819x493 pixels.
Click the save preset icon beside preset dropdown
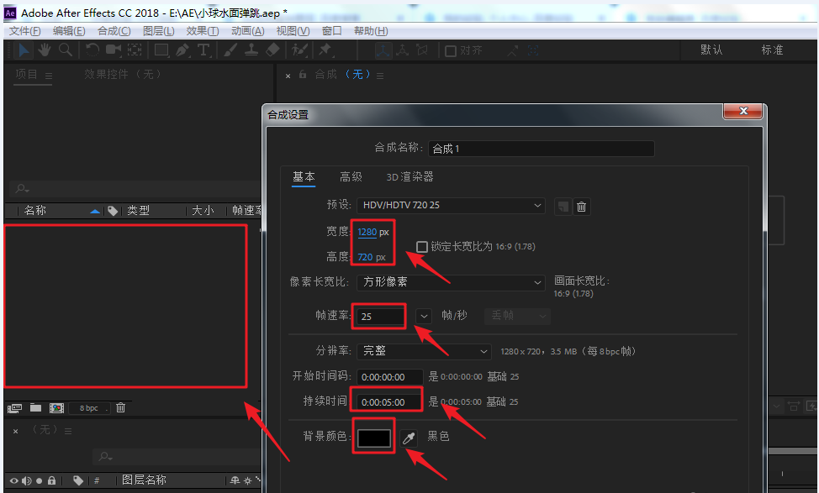pyautogui.click(x=563, y=207)
